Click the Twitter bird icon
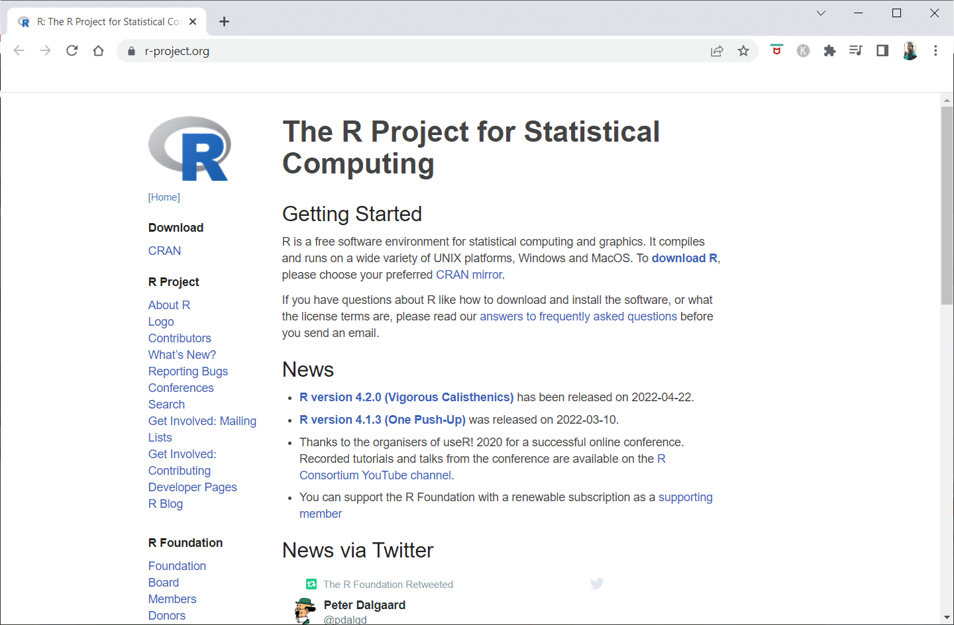This screenshot has width=954, height=625. pos(597,583)
